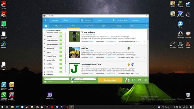
Task: Open TLauncher desktop shortcut icon
Action: point(180,4)
